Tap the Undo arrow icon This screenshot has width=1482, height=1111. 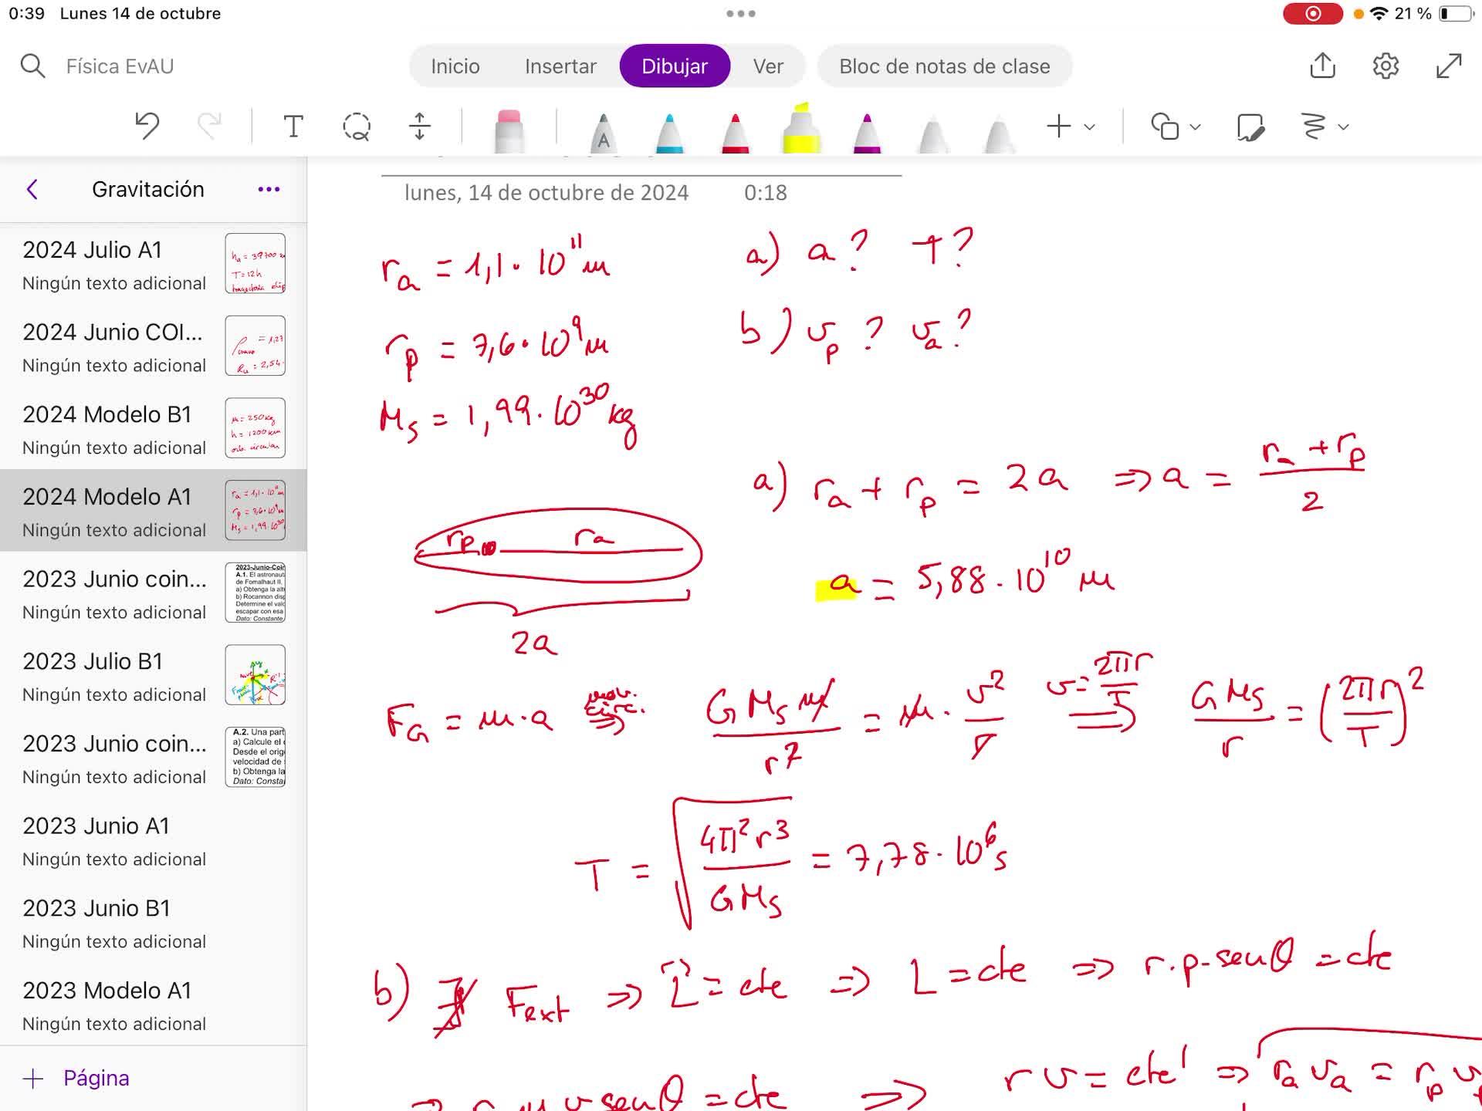(x=147, y=126)
